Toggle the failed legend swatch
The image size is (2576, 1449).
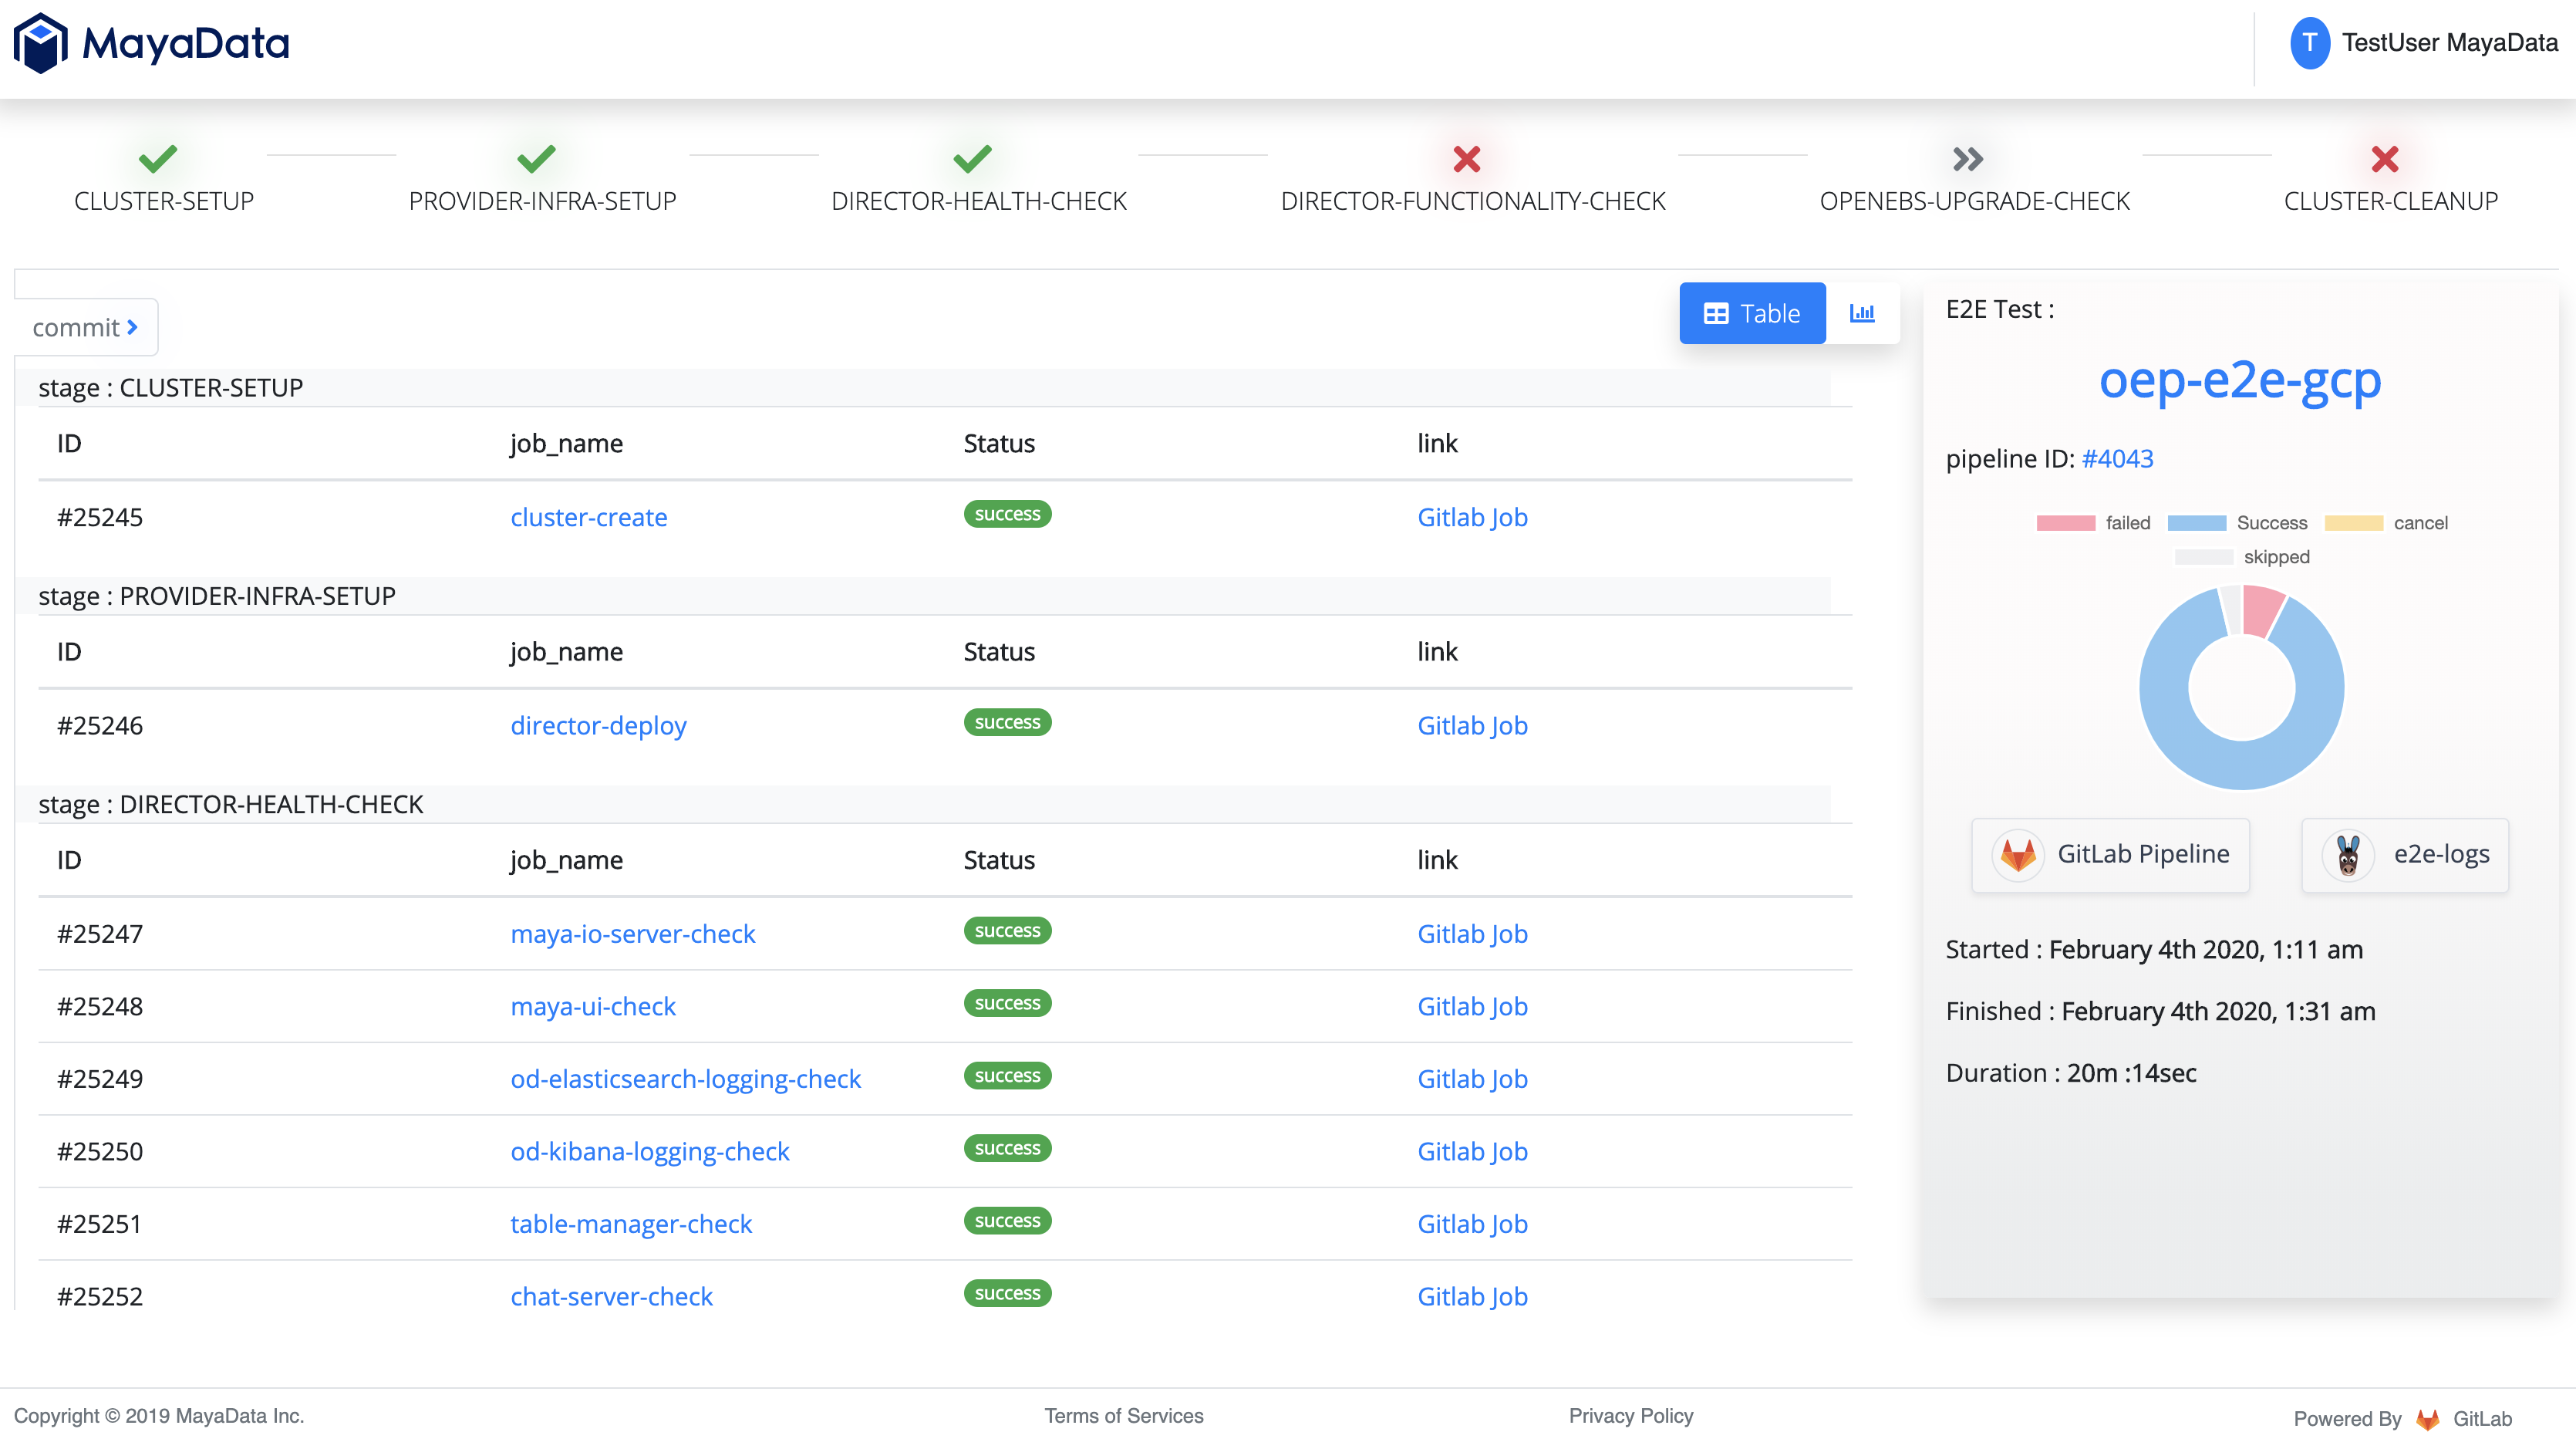(x=2065, y=522)
